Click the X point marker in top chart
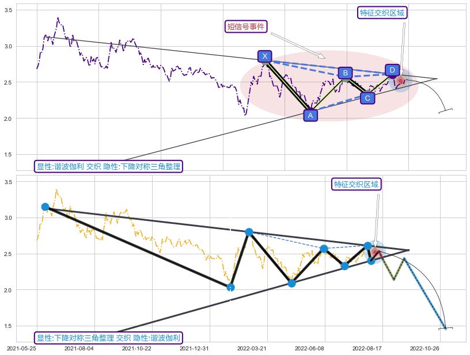Viewport: 470px width, 355px height. [264, 56]
